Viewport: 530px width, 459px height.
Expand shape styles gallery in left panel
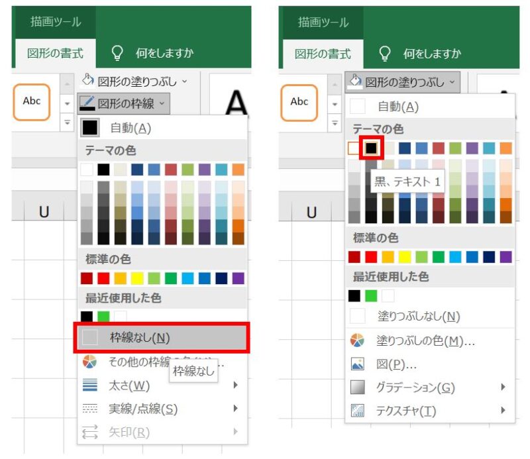click(x=67, y=123)
